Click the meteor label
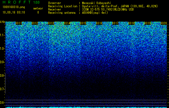169x108 pixels. [38, 8]
